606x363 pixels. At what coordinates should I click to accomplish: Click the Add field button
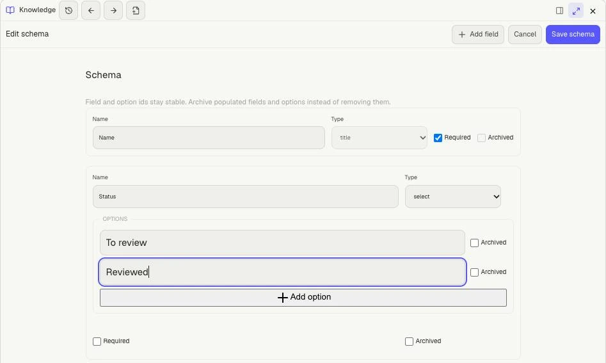point(477,35)
